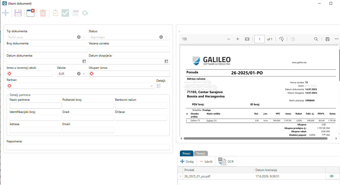This screenshot has height=185, width=340.
Task: Click the Napomena input field
Action: coord(88,147)
